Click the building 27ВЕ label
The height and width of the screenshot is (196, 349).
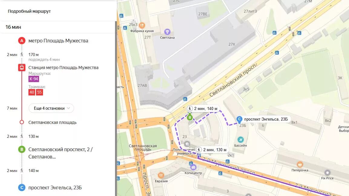coord(203,14)
